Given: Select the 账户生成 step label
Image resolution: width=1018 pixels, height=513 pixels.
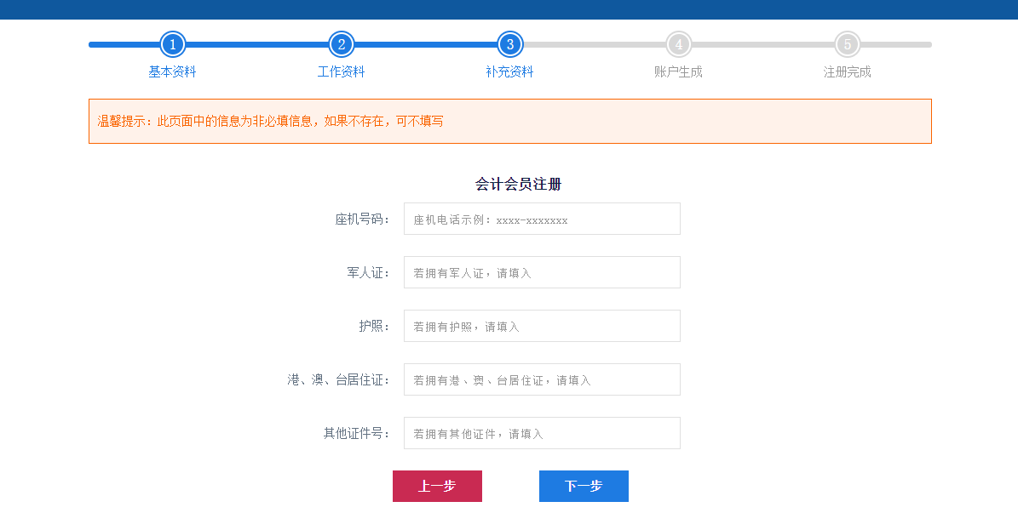Looking at the screenshot, I should click(x=677, y=71).
